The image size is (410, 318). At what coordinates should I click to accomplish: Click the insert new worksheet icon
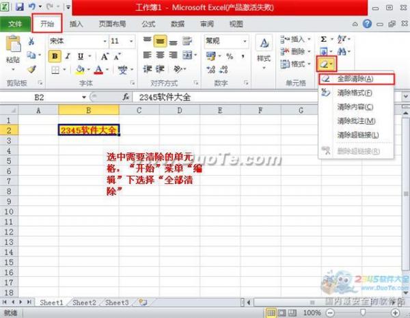pyautogui.click(x=143, y=302)
